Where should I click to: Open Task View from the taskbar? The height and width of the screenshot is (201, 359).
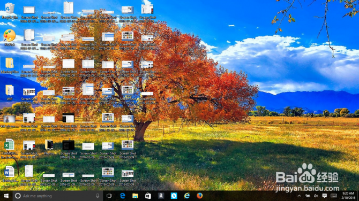click(x=109, y=196)
